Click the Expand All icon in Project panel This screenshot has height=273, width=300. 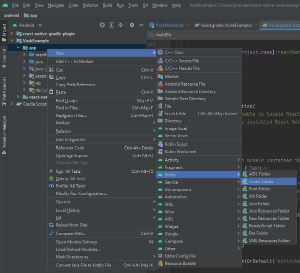tap(111, 25)
